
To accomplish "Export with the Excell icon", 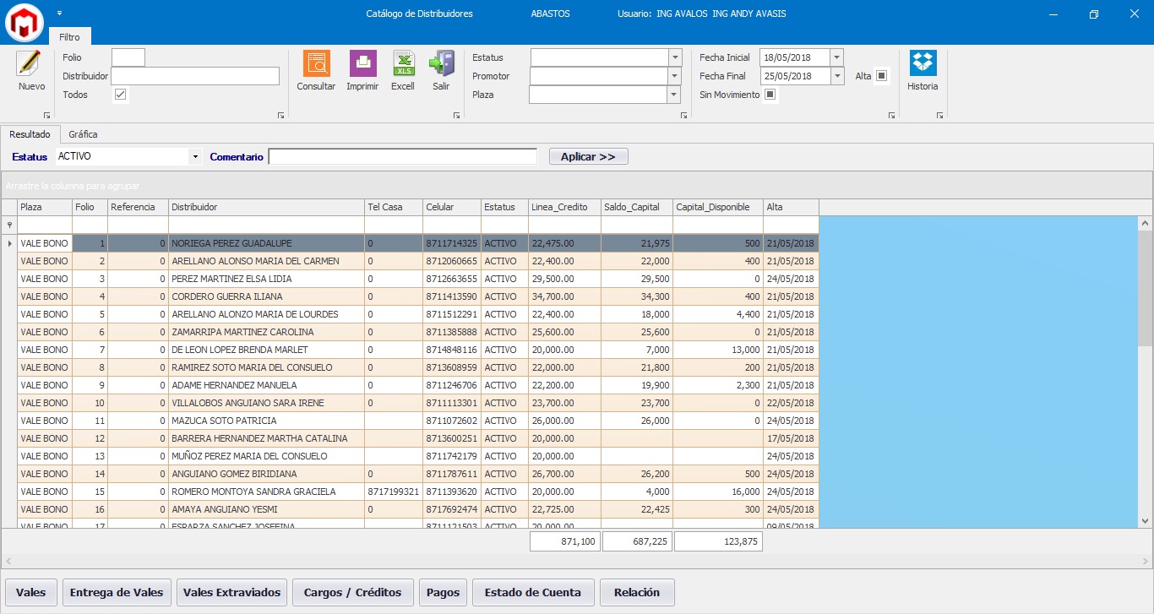I will [x=403, y=63].
